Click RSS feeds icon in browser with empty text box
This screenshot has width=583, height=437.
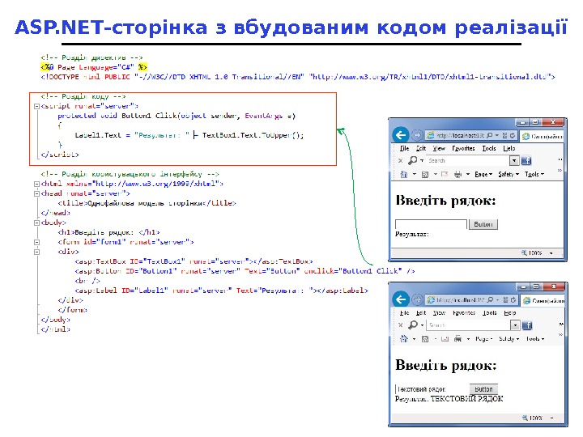[425, 174]
